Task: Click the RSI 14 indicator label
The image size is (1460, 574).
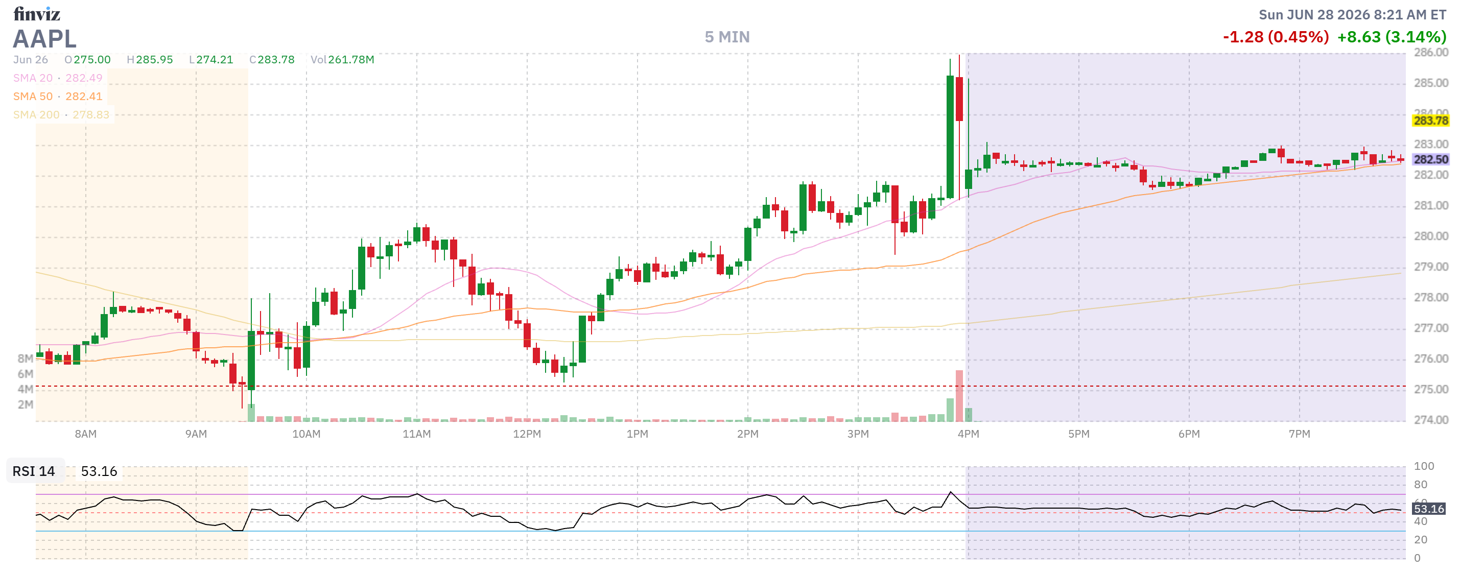Action: (34, 471)
